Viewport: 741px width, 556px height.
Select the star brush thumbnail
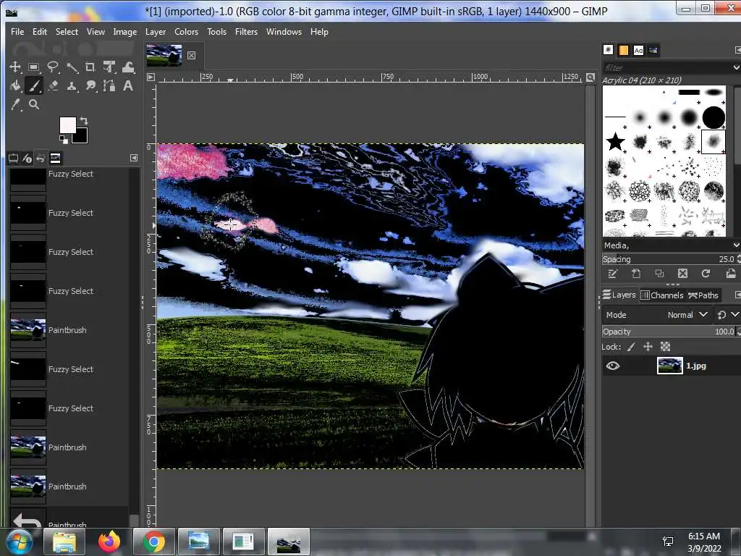(615, 141)
